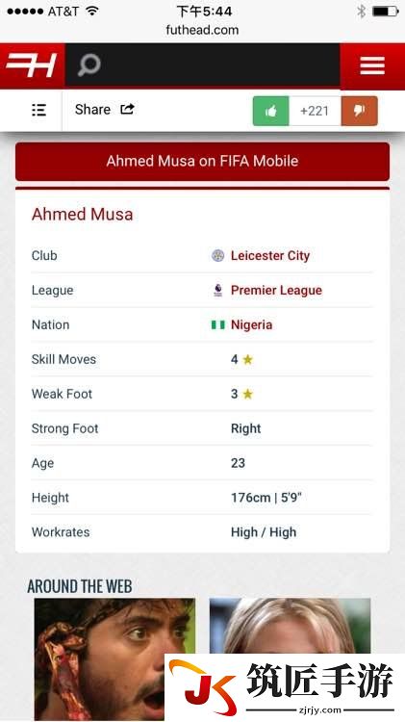Image resolution: width=405 pixels, height=722 pixels.
Task: Upvote with the green thumbs-up button
Action: click(271, 111)
